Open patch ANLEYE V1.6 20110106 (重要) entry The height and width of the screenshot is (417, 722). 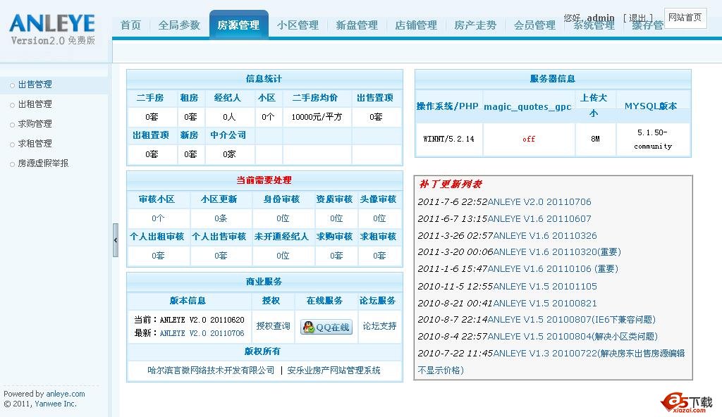tap(553, 269)
